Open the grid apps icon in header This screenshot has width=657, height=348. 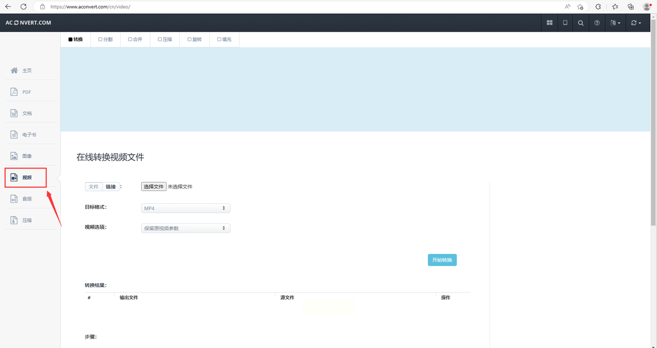pyautogui.click(x=550, y=23)
